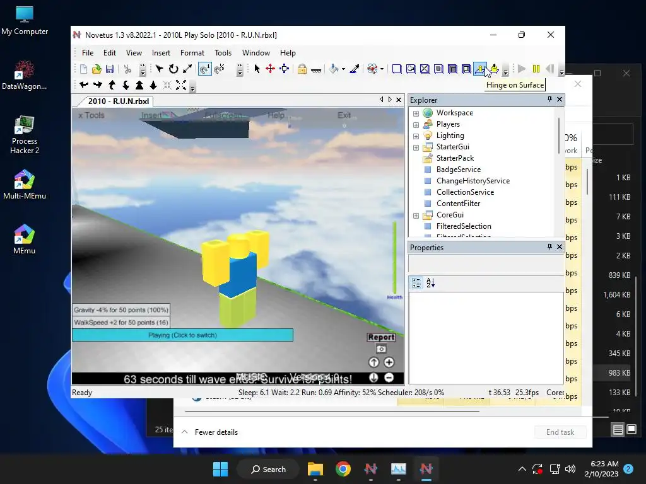Viewport: 646px width, 484px height.
Task: Toggle the Lock padlock tool
Action: pos(302,69)
